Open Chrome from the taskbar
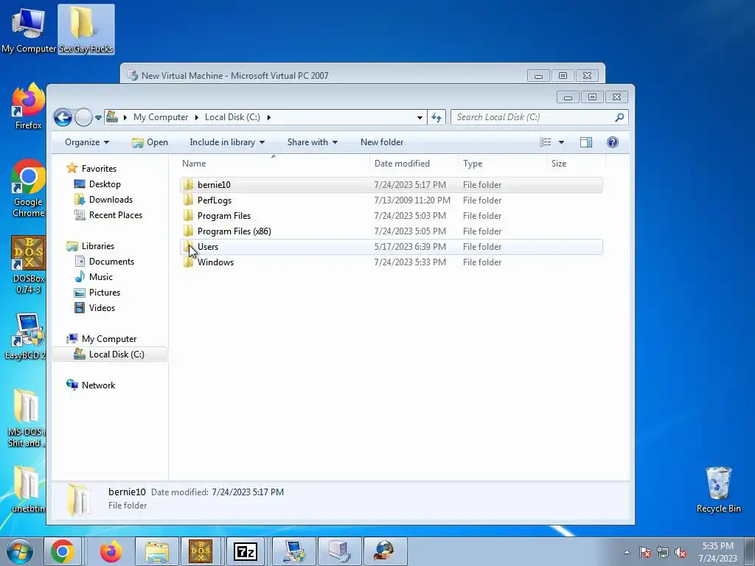The height and width of the screenshot is (566, 755). (63, 551)
